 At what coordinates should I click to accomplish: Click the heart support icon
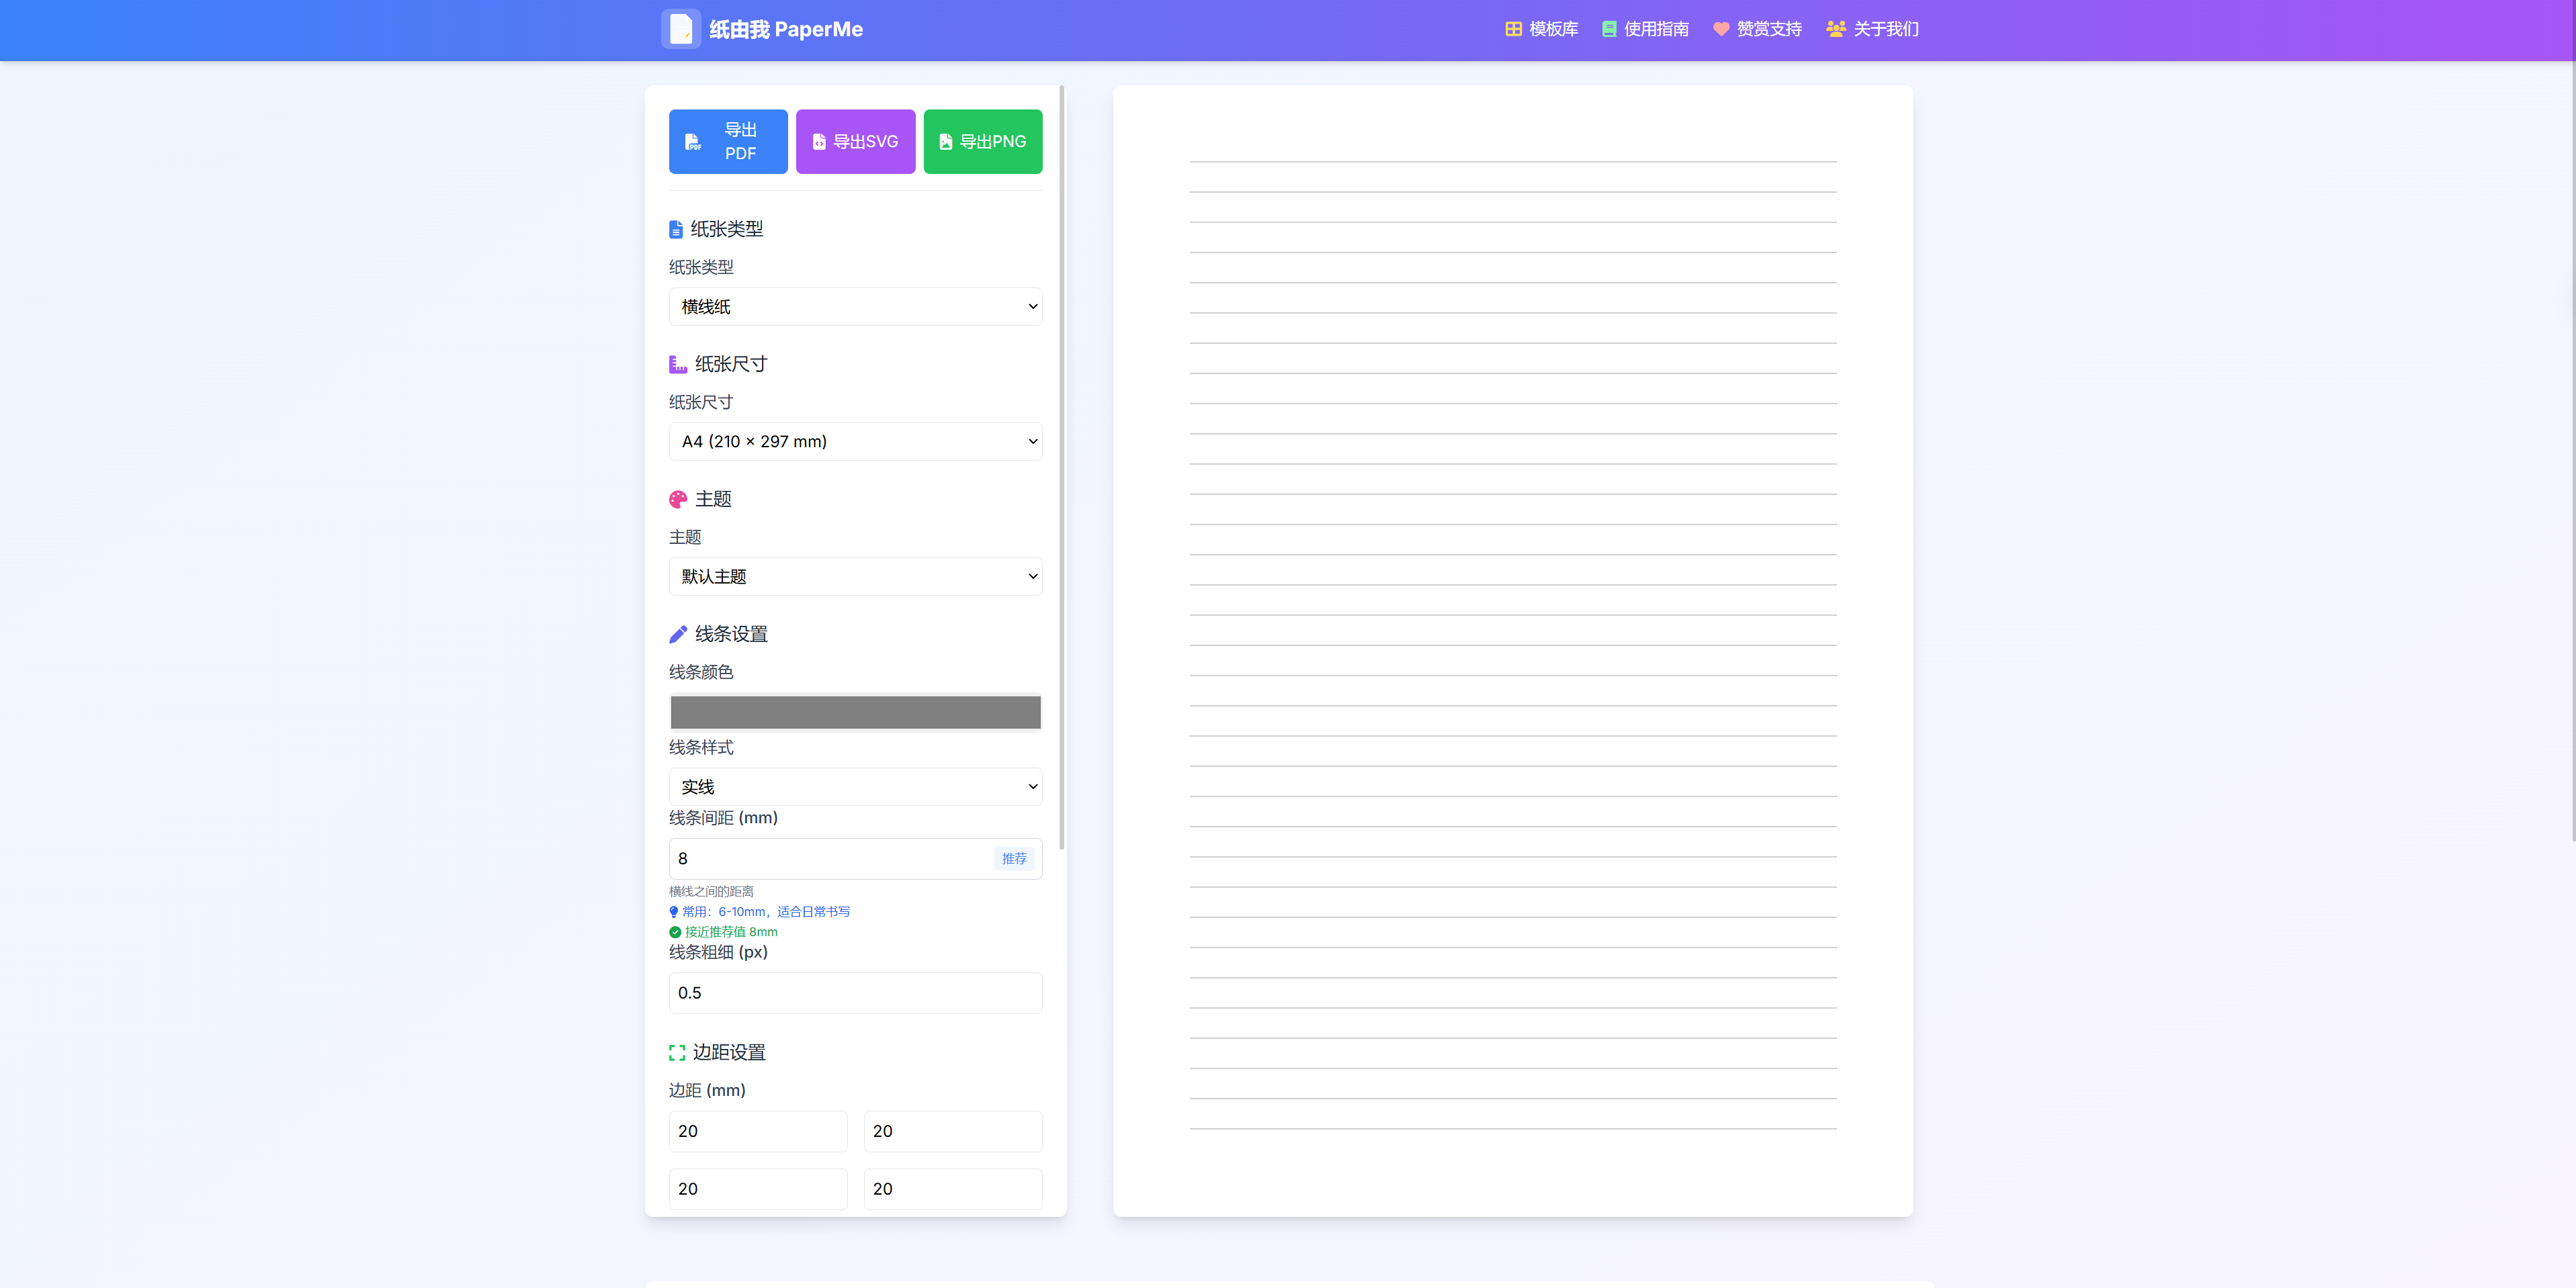coord(1720,29)
